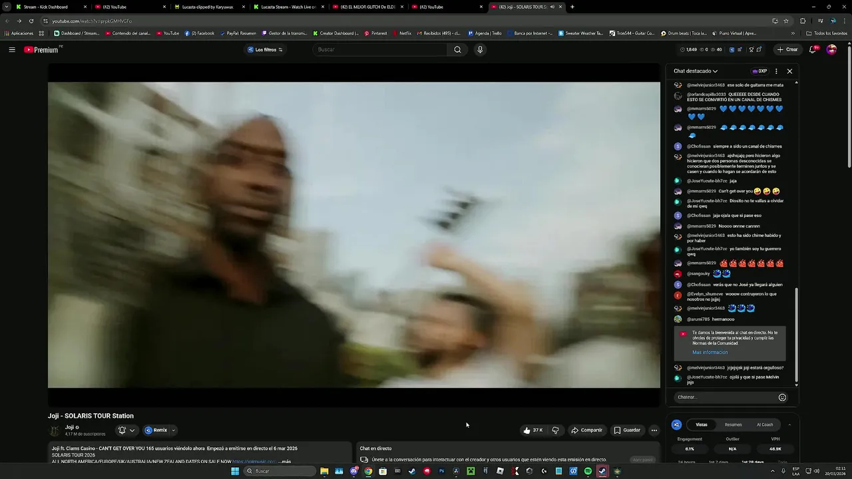This screenshot has height=479, width=852.
Task: Collapse the vidIQ stats panel chevron
Action: click(x=789, y=424)
